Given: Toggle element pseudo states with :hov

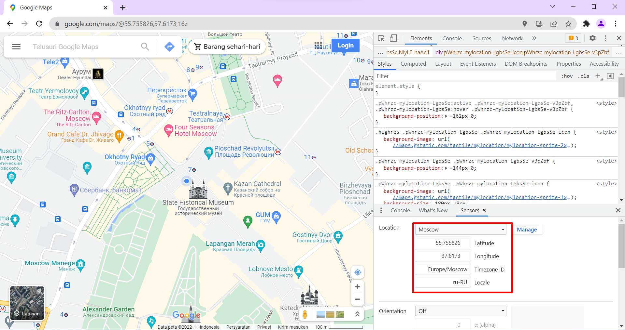Looking at the screenshot, I should 567,76.
